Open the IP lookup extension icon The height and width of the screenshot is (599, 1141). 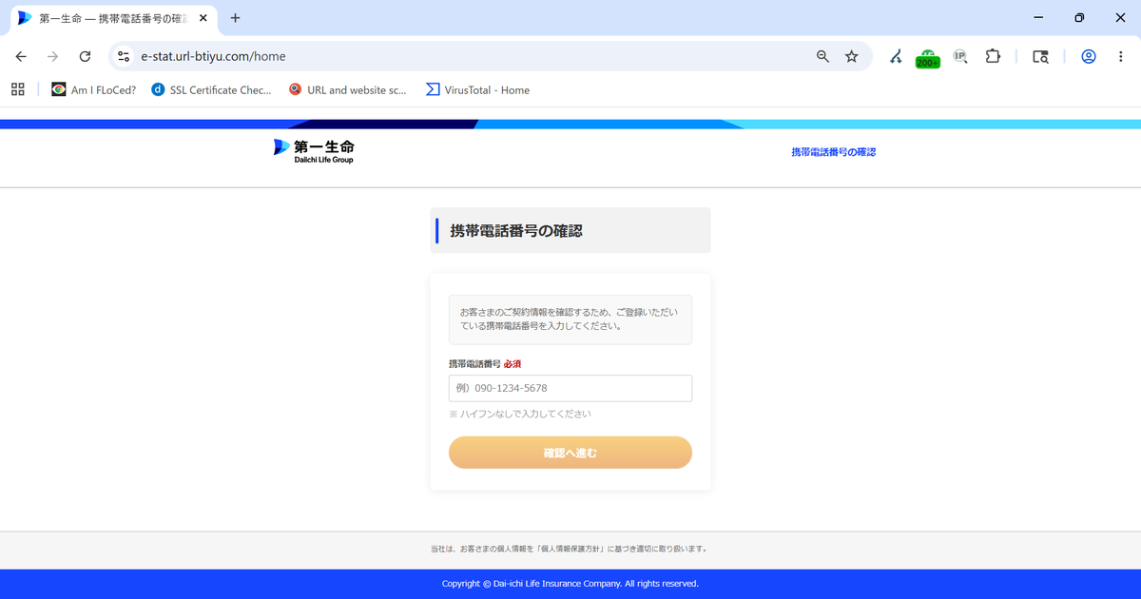[960, 56]
